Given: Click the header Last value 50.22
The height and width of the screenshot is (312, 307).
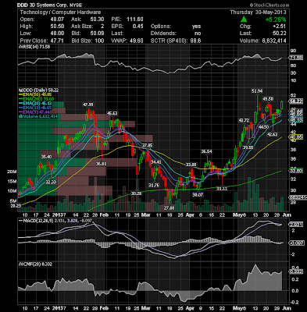Looking at the screenshot, I should 279,34.
